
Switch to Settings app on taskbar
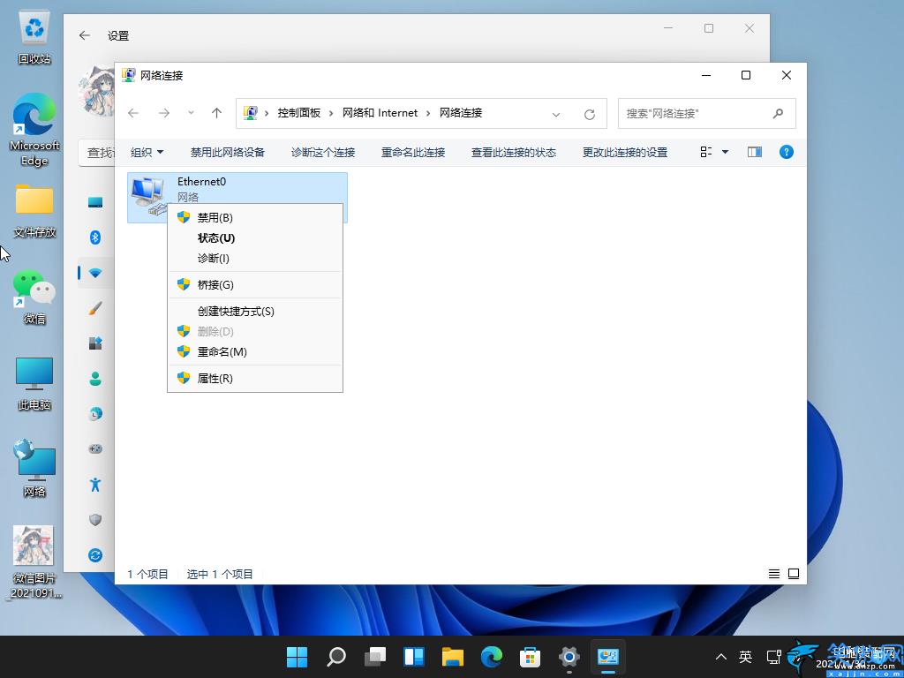(569, 656)
